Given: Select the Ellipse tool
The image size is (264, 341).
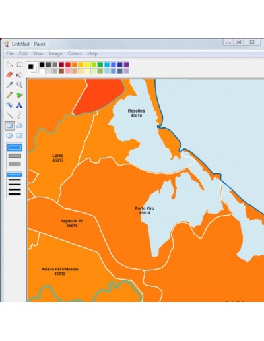Looking at the screenshot, I should tap(9, 135).
